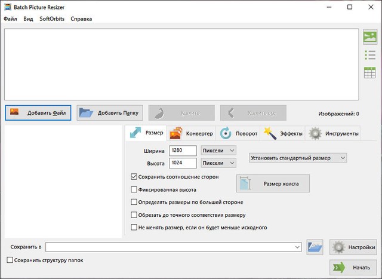Open the Размер холста canvas dialog
This screenshot has height=279, width=382.
pos(273,183)
